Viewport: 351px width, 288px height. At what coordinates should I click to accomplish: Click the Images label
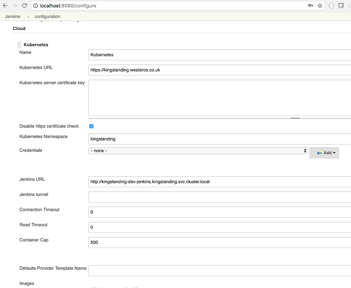27,284
